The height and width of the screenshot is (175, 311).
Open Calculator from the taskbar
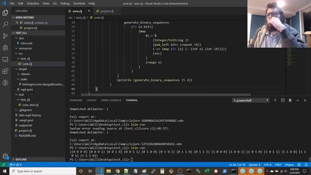point(162,171)
